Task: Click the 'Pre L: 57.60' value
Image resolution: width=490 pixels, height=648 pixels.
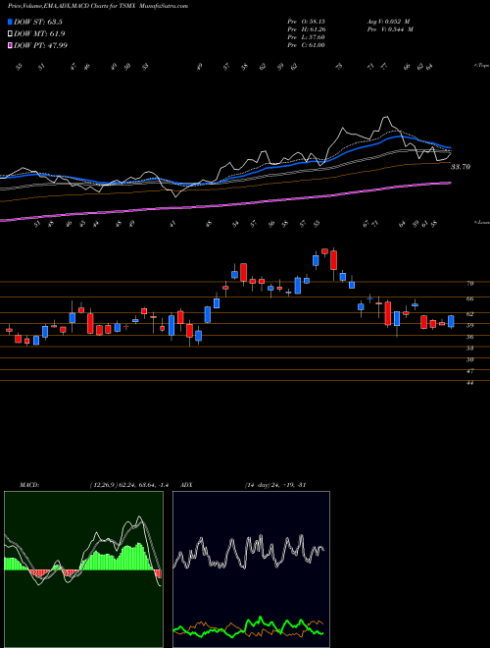Action: coord(306,36)
